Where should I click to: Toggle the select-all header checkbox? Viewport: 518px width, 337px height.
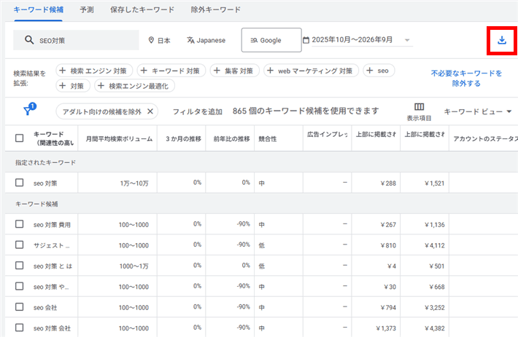[x=20, y=138]
